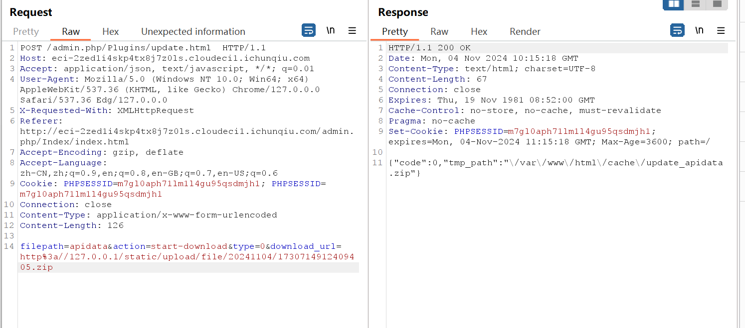Open the Pretty tab in the Request panel
Image resolution: width=745 pixels, height=328 pixels.
pos(26,31)
